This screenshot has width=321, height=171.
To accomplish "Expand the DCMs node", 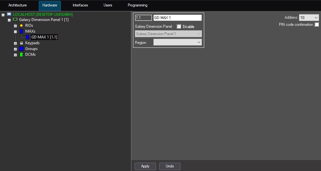I will click(15, 55).
